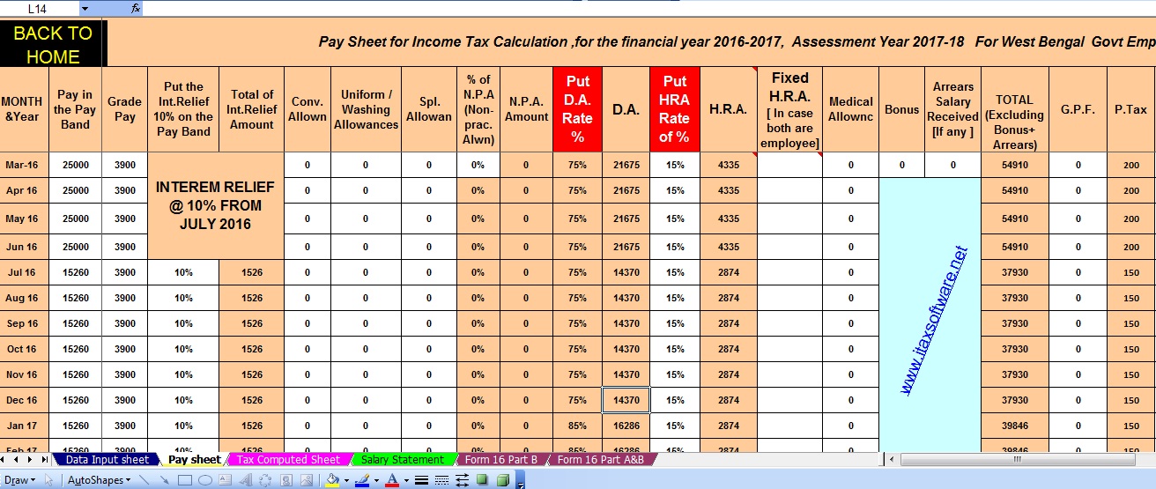
Task: Open the Draw menu dropdown
Action: [19, 480]
